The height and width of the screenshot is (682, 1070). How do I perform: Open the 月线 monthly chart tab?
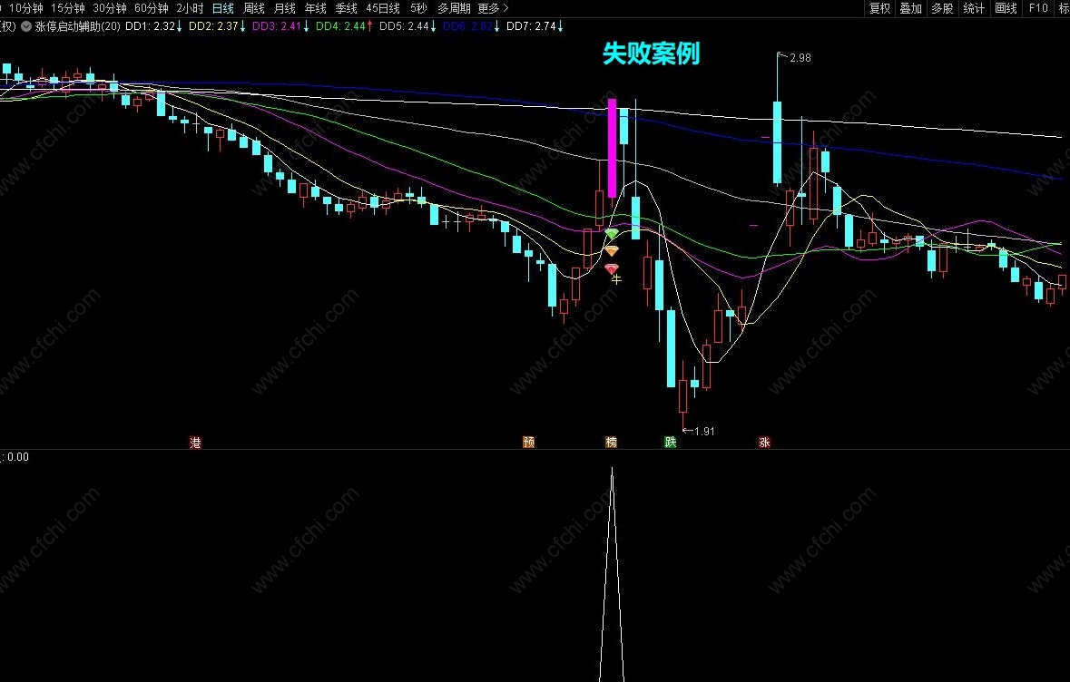point(285,8)
